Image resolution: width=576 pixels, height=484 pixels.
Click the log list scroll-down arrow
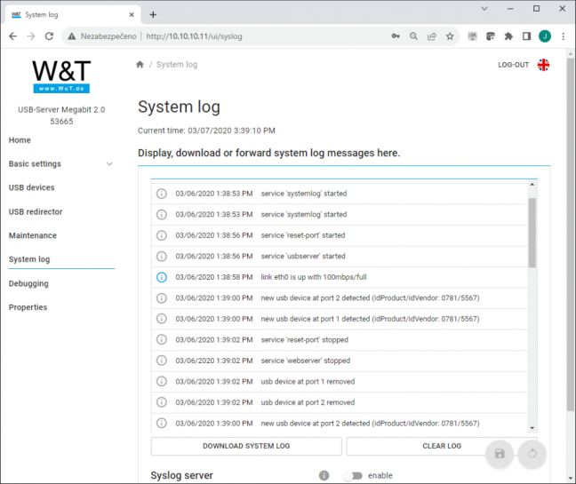click(x=532, y=428)
